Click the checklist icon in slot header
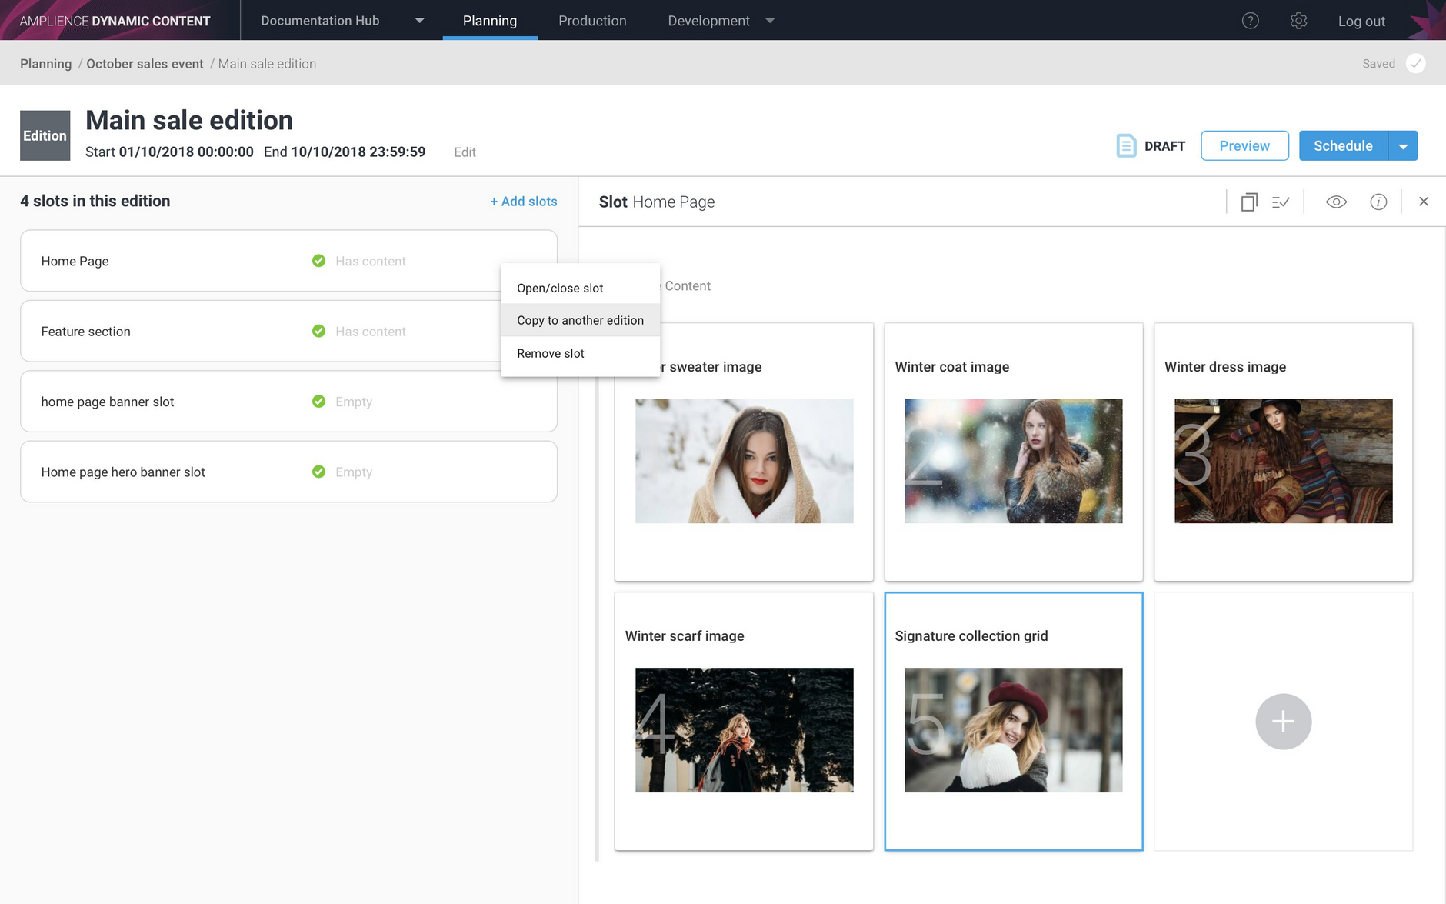This screenshot has width=1446, height=904. click(1281, 202)
